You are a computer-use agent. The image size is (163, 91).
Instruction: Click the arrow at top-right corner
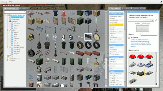click(x=161, y=2)
